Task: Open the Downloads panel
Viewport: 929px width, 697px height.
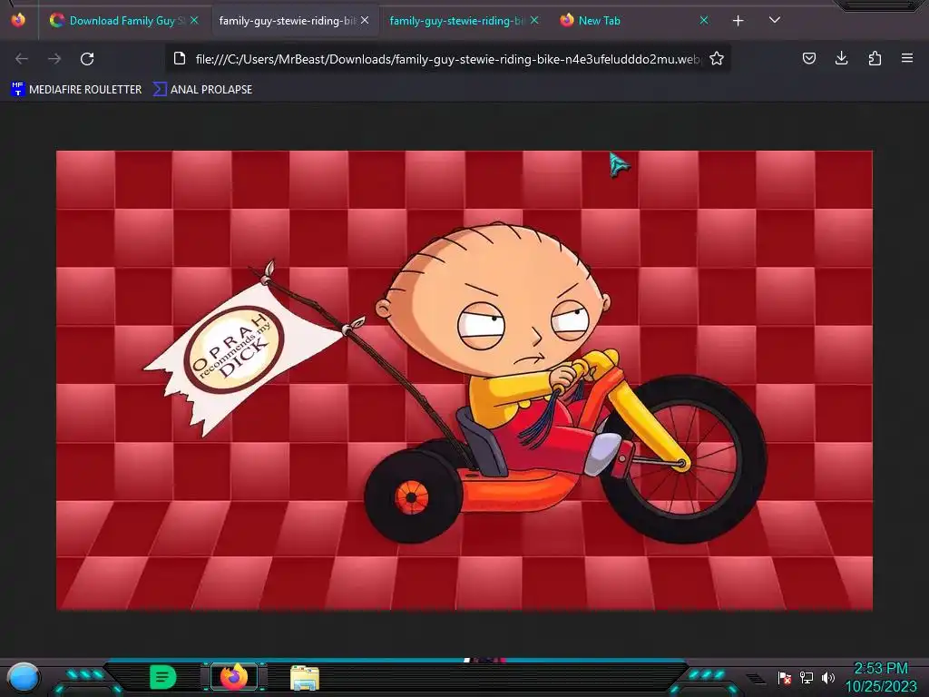Action: point(841,58)
